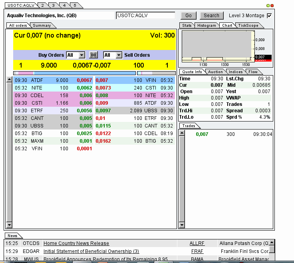
Task: Click the Search button
Action: click(211, 16)
